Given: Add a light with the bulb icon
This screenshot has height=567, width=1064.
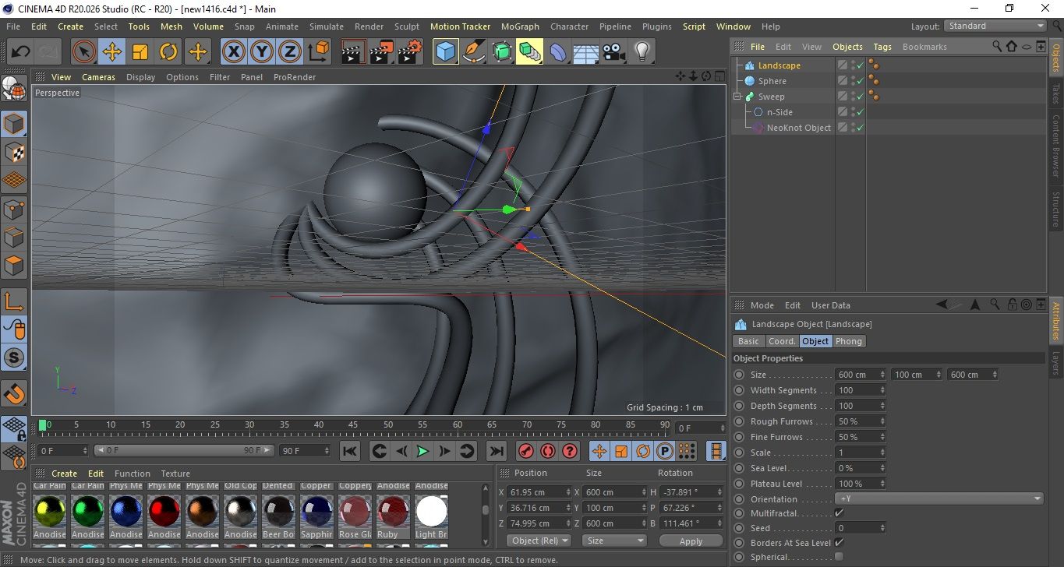Looking at the screenshot, I should (642, 52).
